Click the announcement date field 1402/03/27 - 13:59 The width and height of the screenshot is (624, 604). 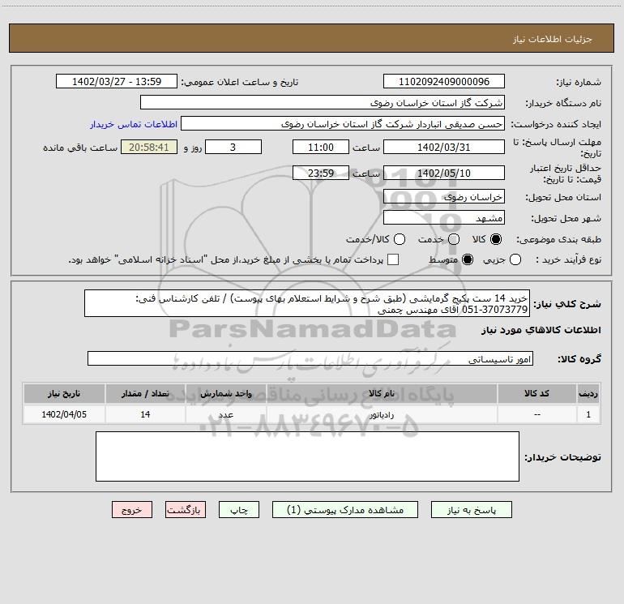click(117, 81)
